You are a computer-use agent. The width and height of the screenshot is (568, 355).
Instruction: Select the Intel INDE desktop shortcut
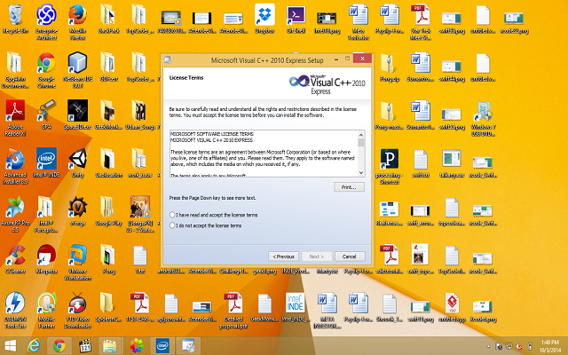(46, 162)
